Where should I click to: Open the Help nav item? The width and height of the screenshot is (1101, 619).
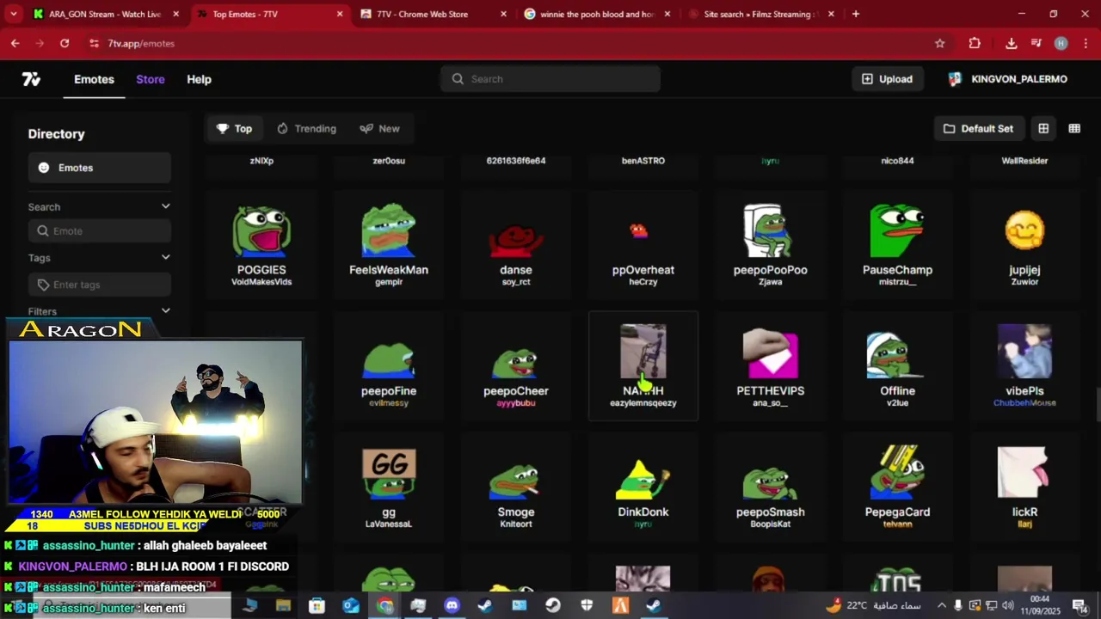coord(199,79)
